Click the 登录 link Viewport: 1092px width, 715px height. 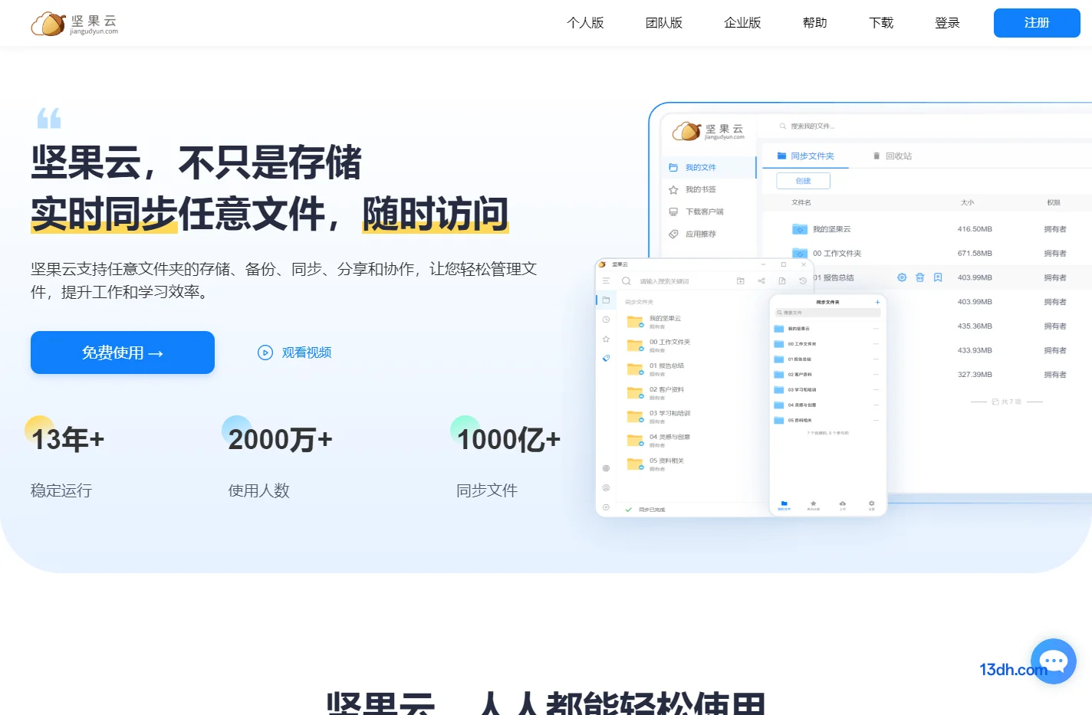pyautogui.click(x=947, y=23)
